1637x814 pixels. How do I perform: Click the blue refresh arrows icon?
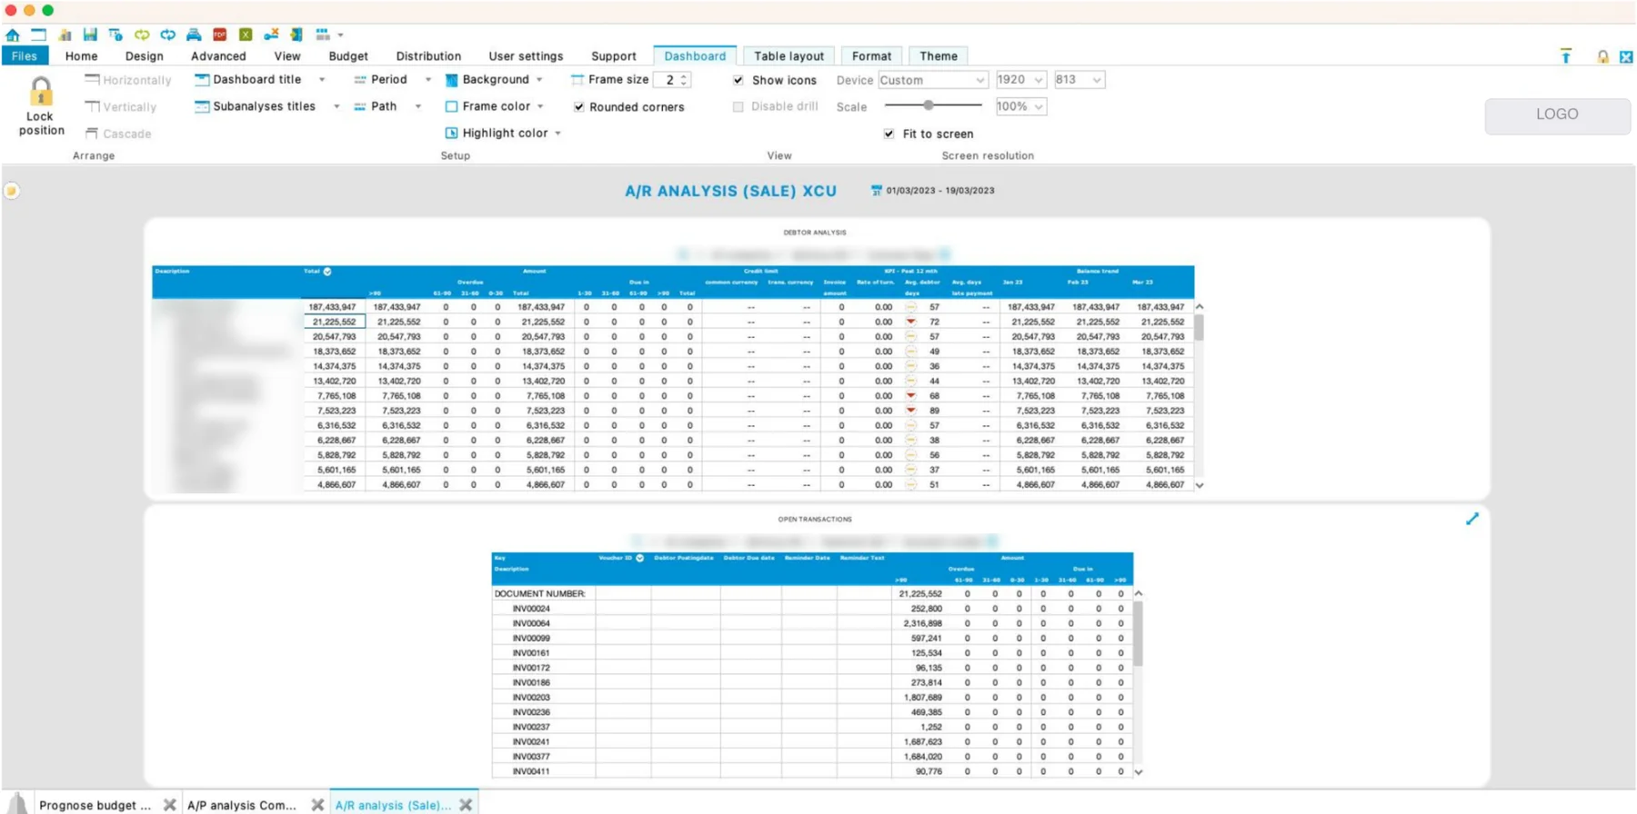[168, 35]
